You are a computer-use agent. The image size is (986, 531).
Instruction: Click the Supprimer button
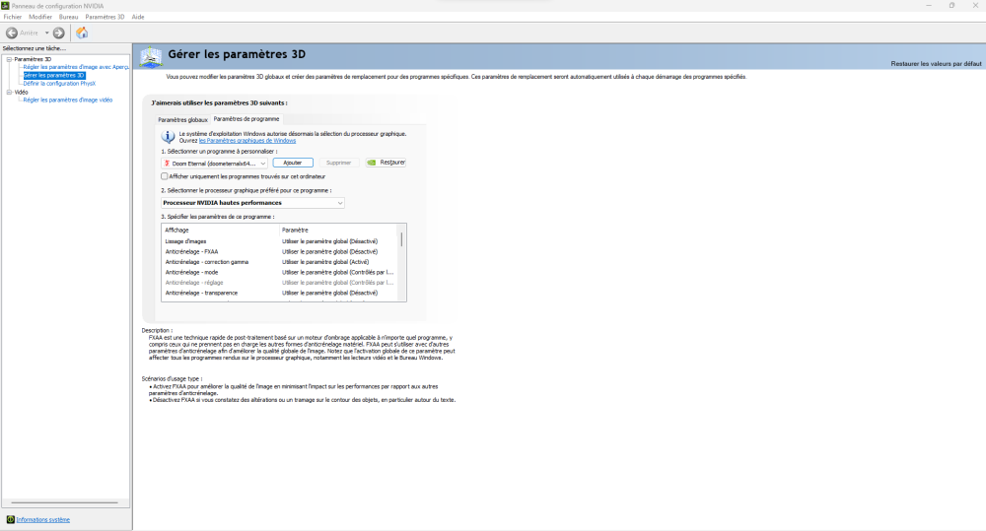click(x=338, y=163)
